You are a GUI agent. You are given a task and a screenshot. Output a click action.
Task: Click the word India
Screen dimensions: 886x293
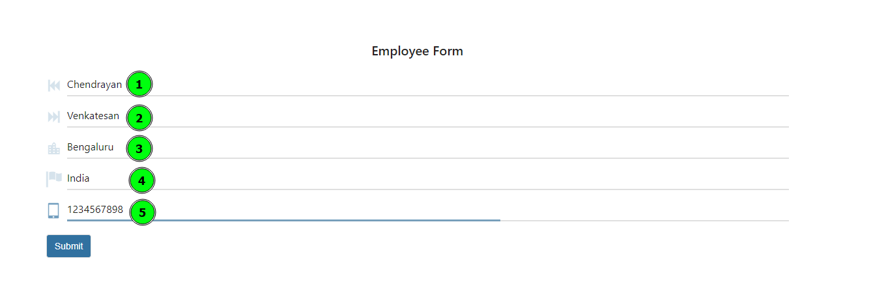pyautogui.click(x=78, y=178)
